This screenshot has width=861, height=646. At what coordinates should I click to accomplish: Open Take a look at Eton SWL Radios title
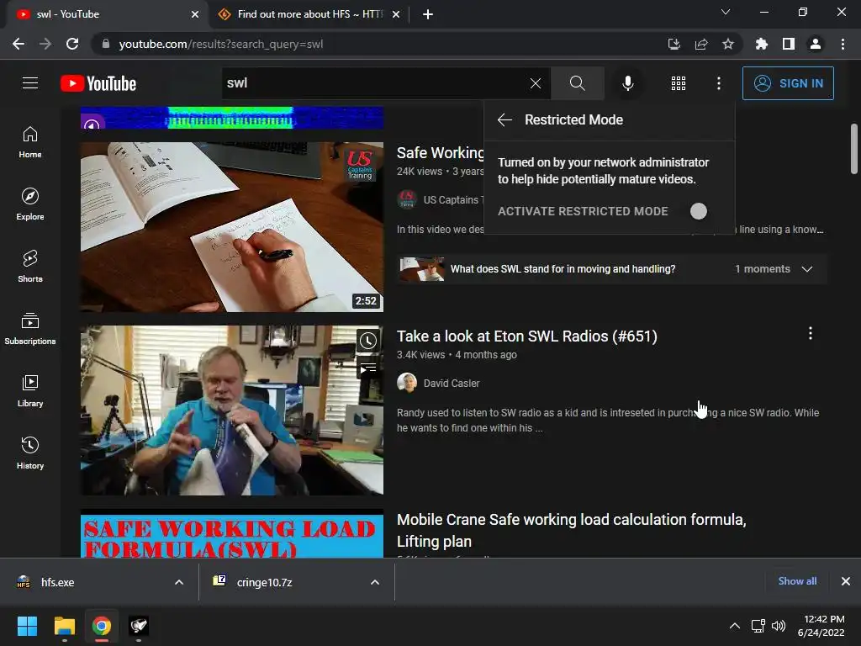pyautogui.click(x=526, y=336)
